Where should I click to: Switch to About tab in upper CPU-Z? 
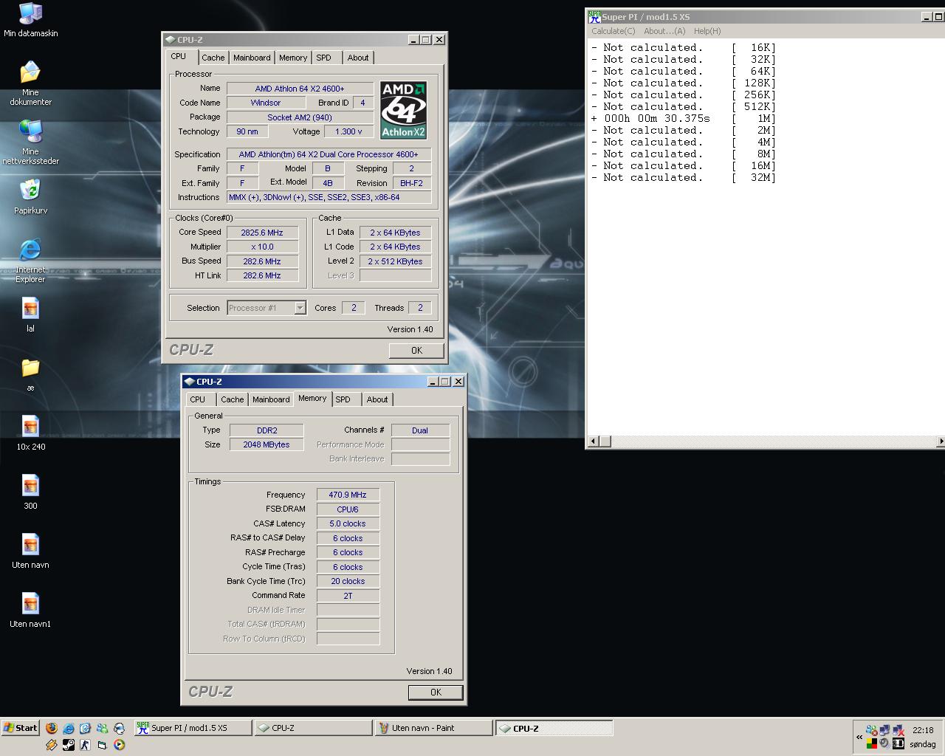tap(358, 58)
